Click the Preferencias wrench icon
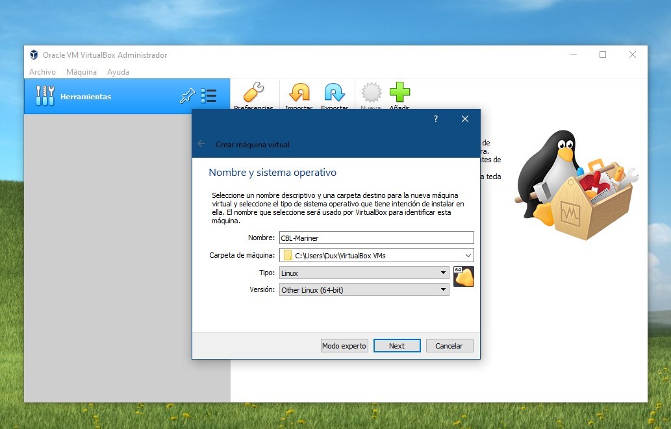Viewport: 671px width, 429px height. point(253,93)
